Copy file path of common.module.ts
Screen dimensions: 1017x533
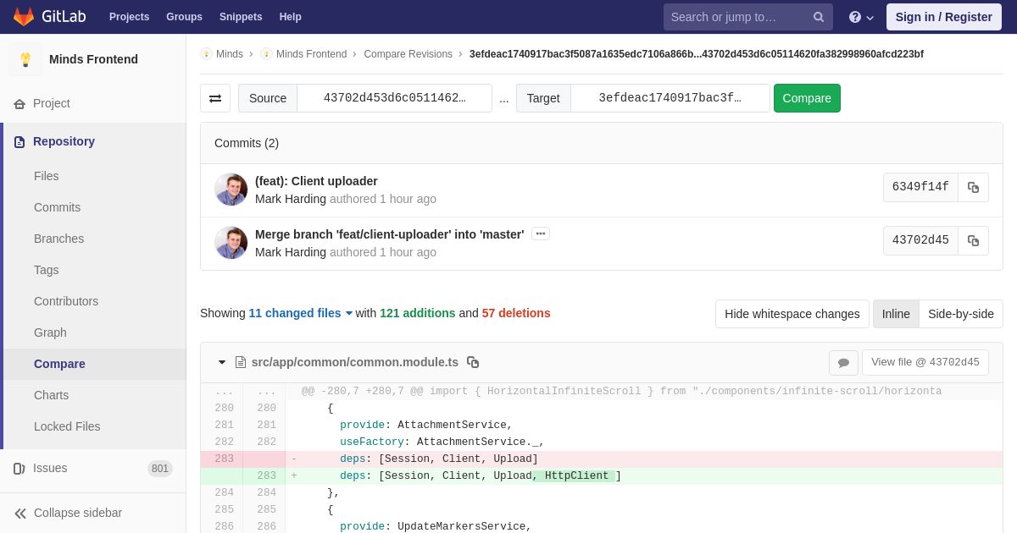pyautogui.click(x=473, y=362)
